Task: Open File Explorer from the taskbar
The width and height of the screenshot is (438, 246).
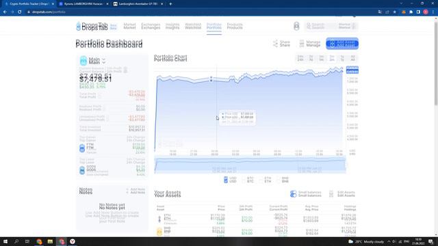Action: [50, 241]
